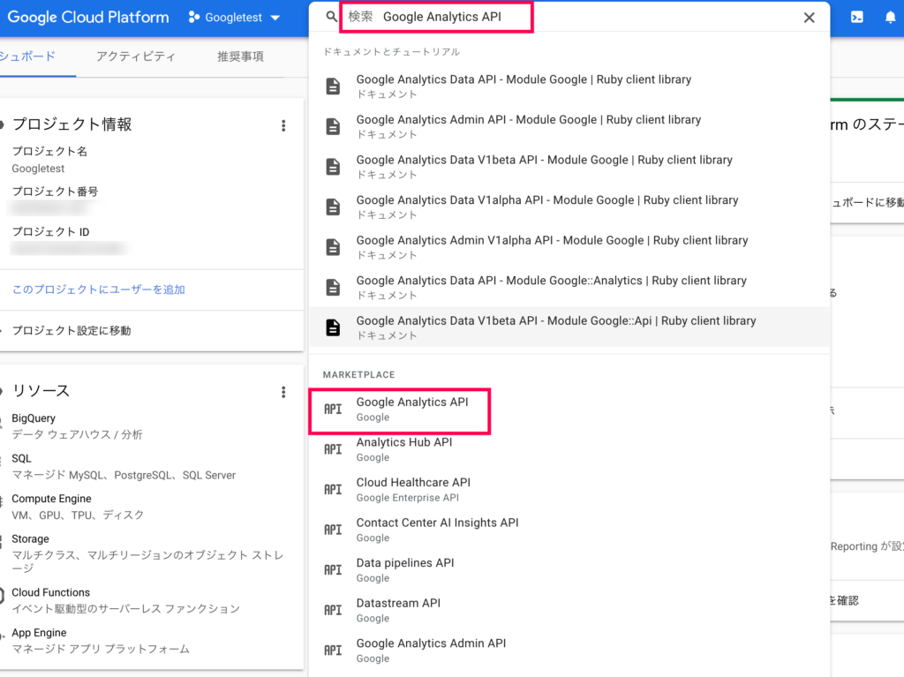Click document icon for Google Analytics Data API Module Google

click(x=333, y=87)
